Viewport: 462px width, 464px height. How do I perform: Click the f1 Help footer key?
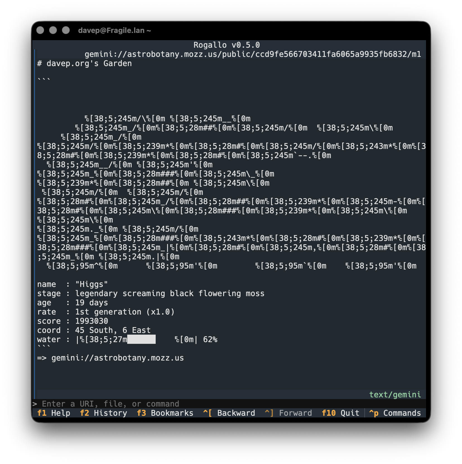pos(54,413)
